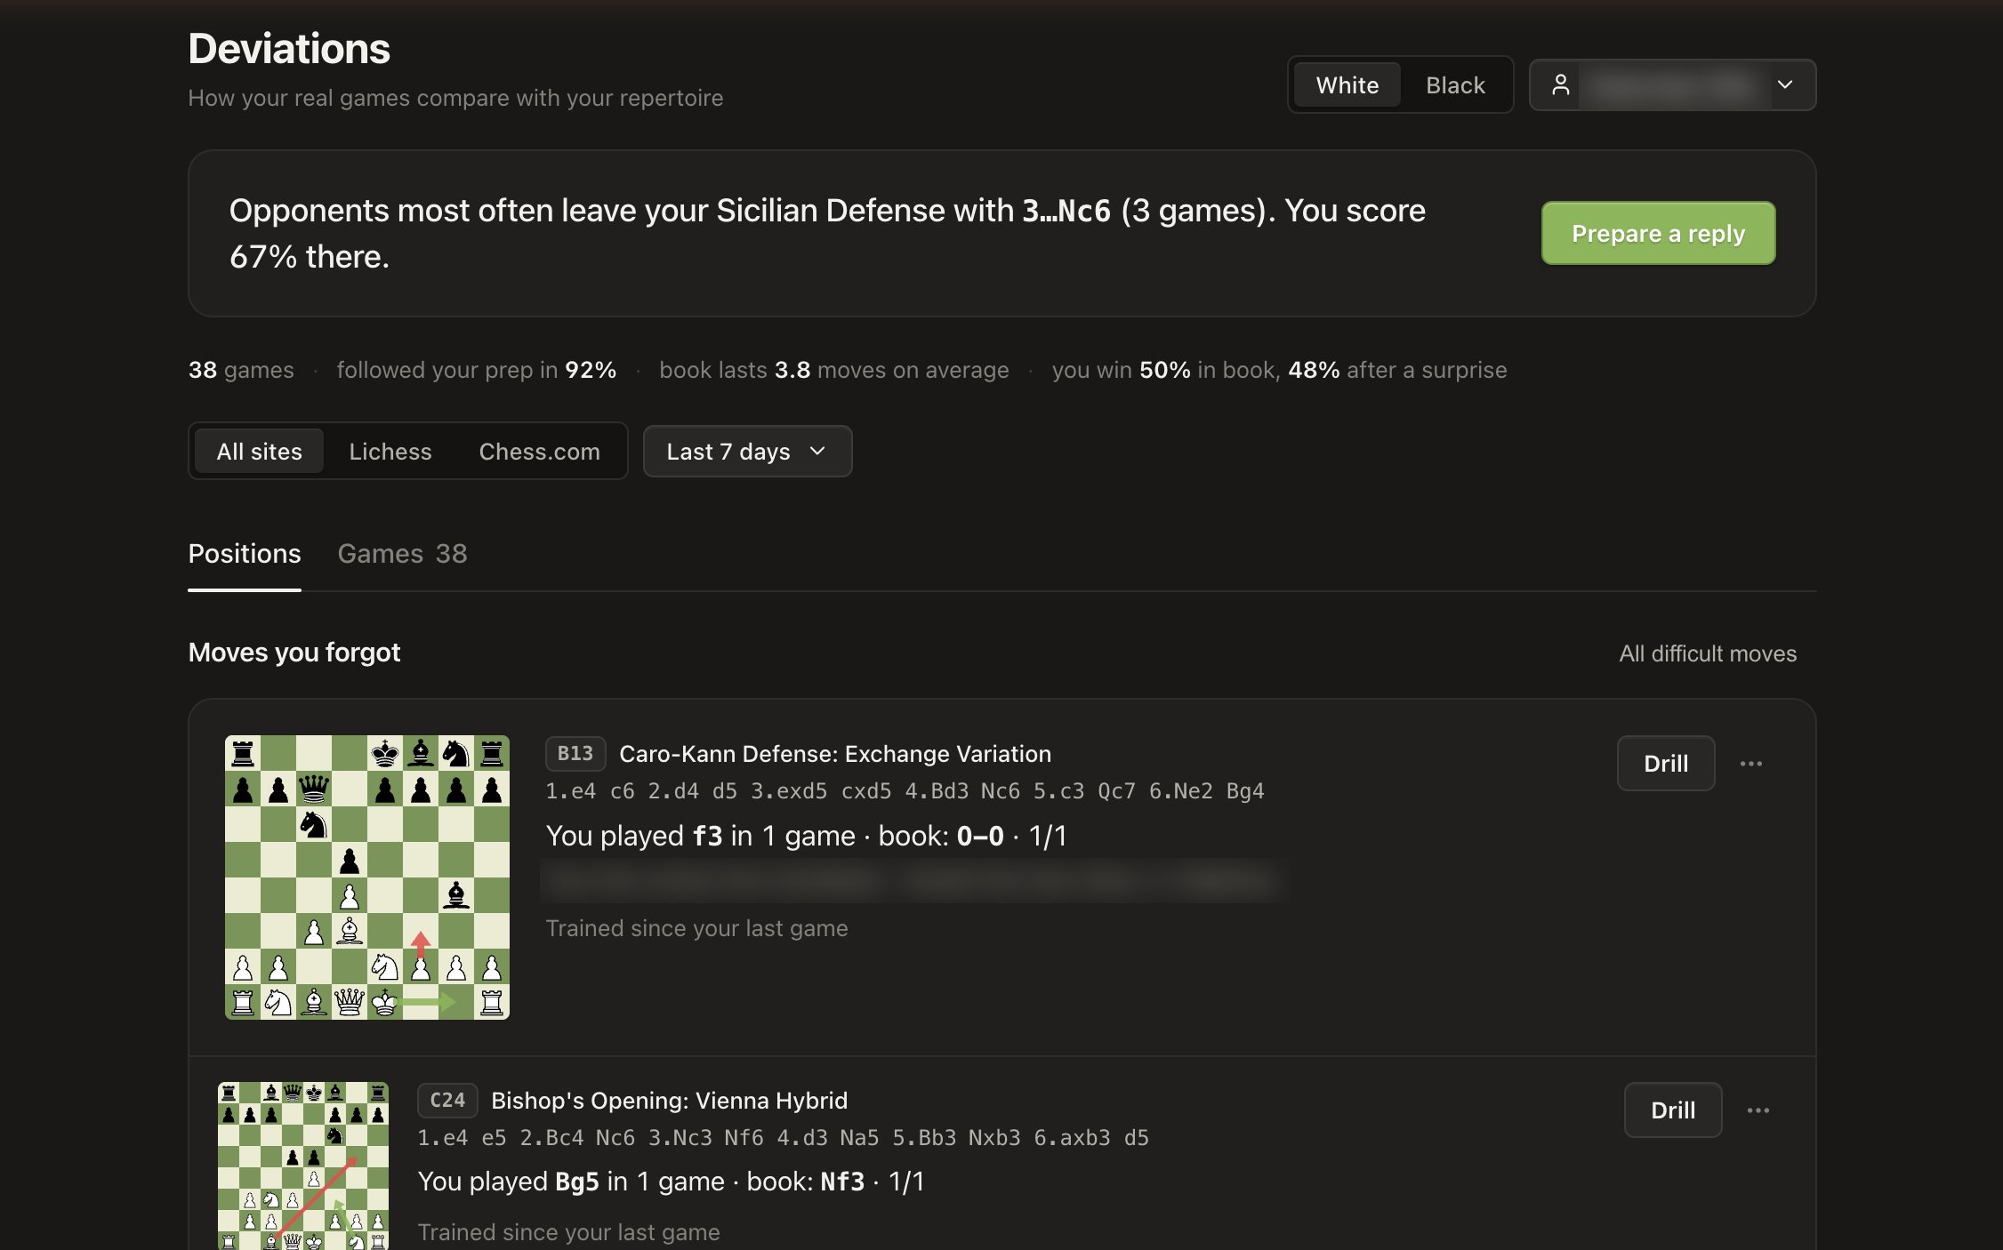Switch to the Black repertoire toggle
This screenshot has height=1250, width=2003.
(1455, 85)
